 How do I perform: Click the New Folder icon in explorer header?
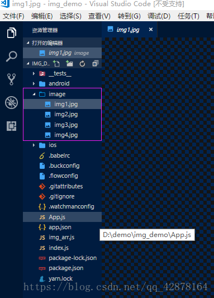click(x=69, y=64)
